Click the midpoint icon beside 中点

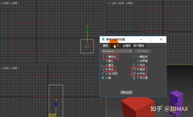pos(134,74)
